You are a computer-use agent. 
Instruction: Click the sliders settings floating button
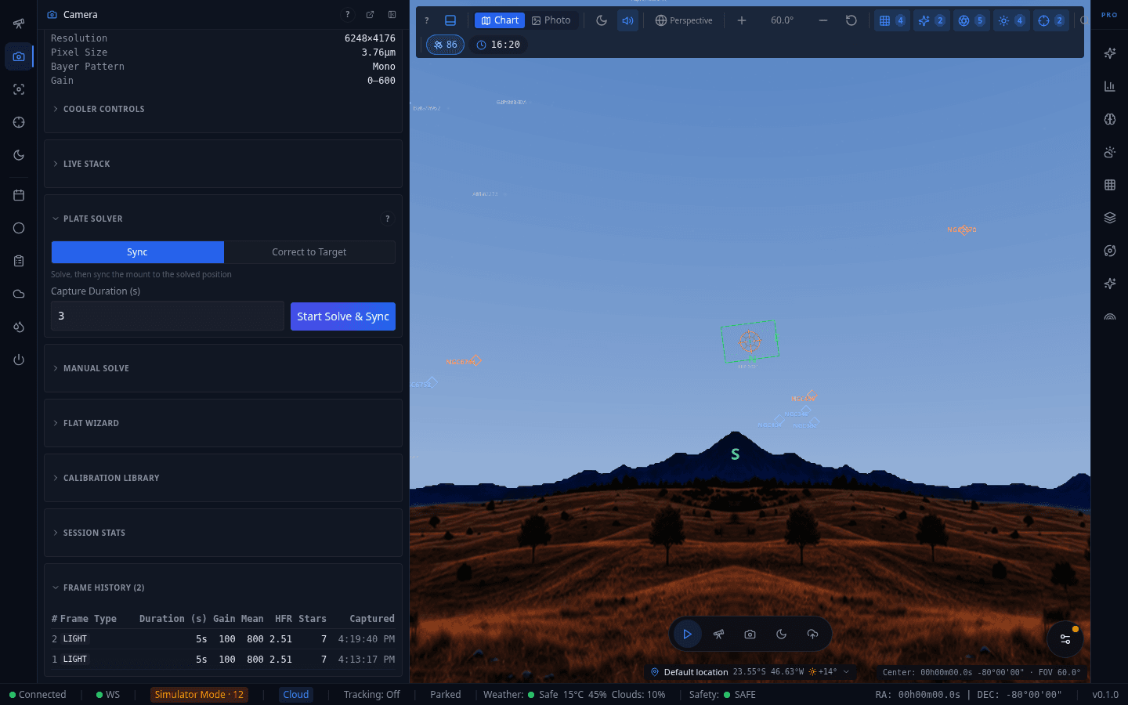1065,639
